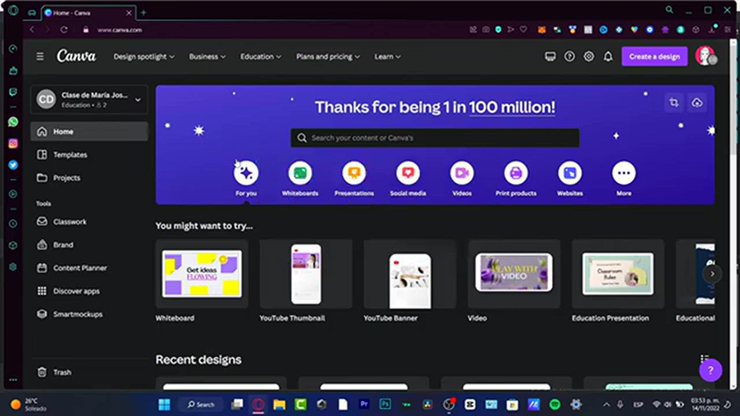
Task: Expand the Clase de Maria team switcher
Action: [89, 99]
